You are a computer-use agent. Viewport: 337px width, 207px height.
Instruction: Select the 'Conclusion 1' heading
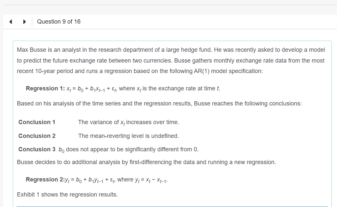click(37, 122)
